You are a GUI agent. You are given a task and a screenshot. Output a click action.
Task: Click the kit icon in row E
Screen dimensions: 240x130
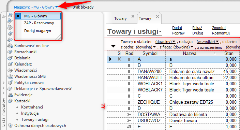click(x=129, y=127)
